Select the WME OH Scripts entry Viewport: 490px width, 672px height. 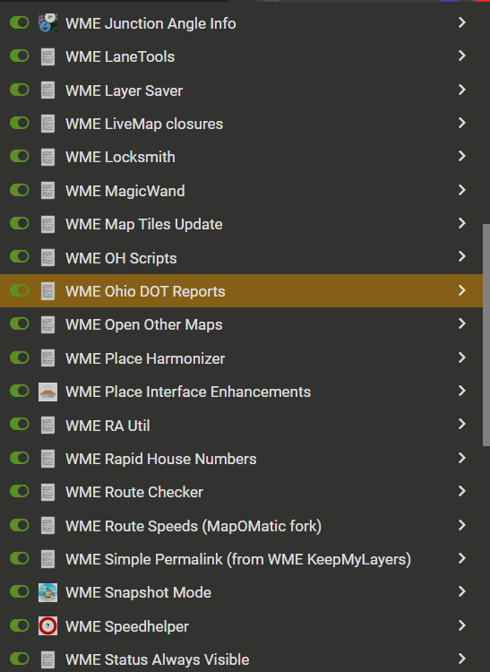241,257
